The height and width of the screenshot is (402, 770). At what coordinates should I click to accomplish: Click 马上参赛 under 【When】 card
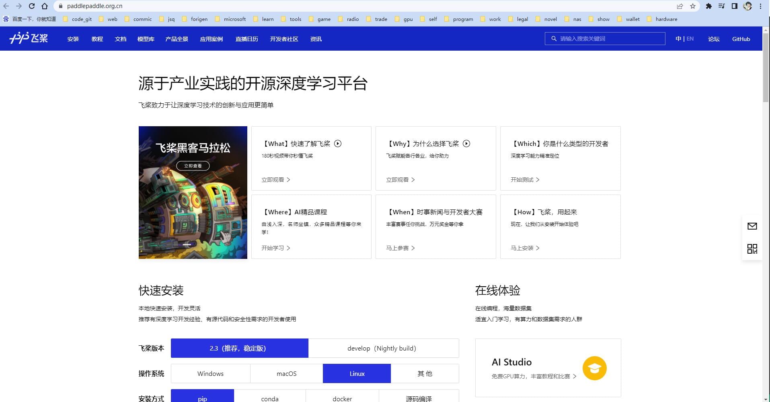(x=400, y=248)
